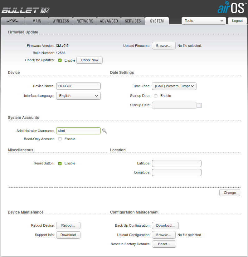Click build number 12536
The height and width of the screenshot is (257, 248).
(x=61, y=53)
